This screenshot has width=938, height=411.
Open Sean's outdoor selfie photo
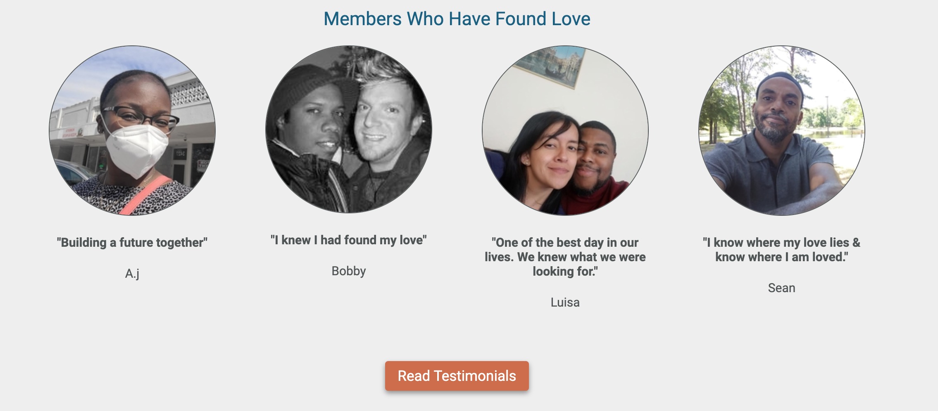(782, 130)
